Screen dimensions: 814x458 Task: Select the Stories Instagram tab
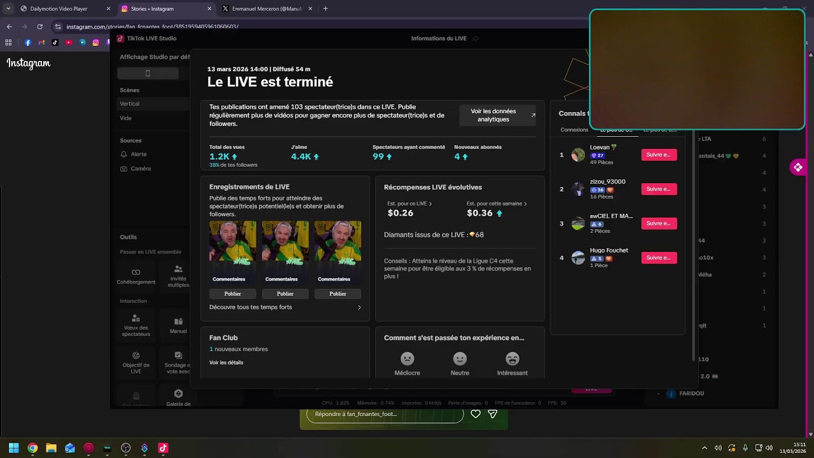pos(165,9)
